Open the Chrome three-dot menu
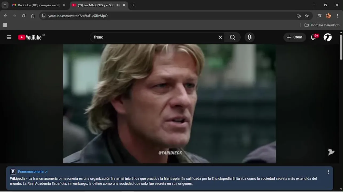The width and height of the screenshot is (343, 192). [337, 16]
